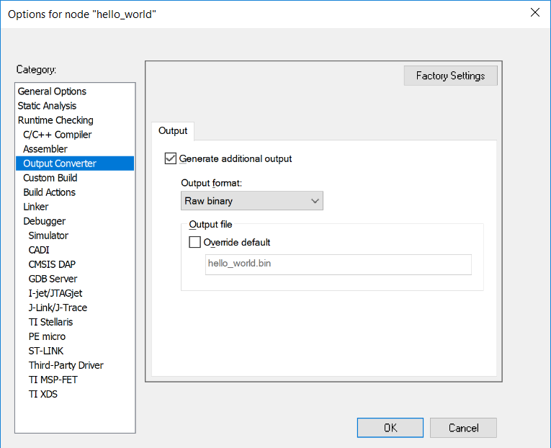Select ST-LINK debugger category
This screenshot has width=551, height=448.
pos(46,351)
